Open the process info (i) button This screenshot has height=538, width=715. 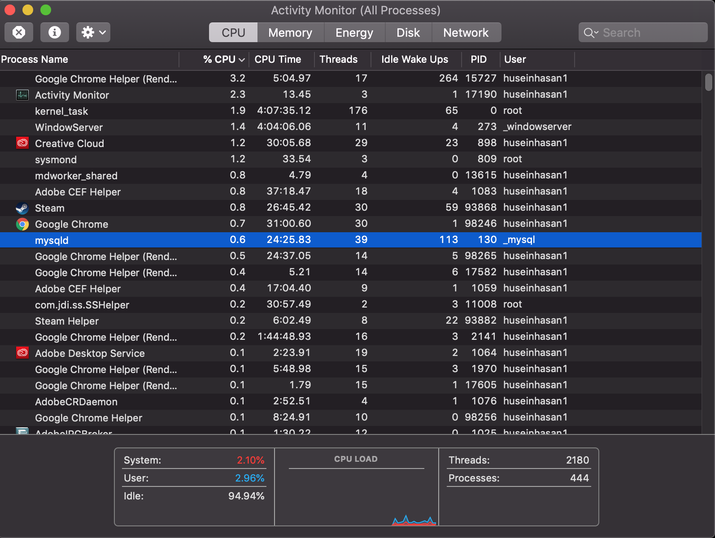(55, 32)
